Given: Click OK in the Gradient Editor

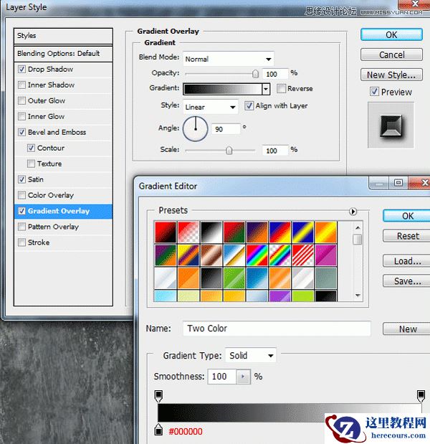Looking at the screenshot, I should point(407,216).
